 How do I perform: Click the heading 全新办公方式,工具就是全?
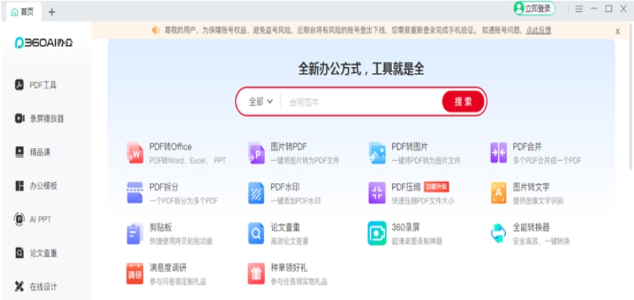tap(361, 69)
